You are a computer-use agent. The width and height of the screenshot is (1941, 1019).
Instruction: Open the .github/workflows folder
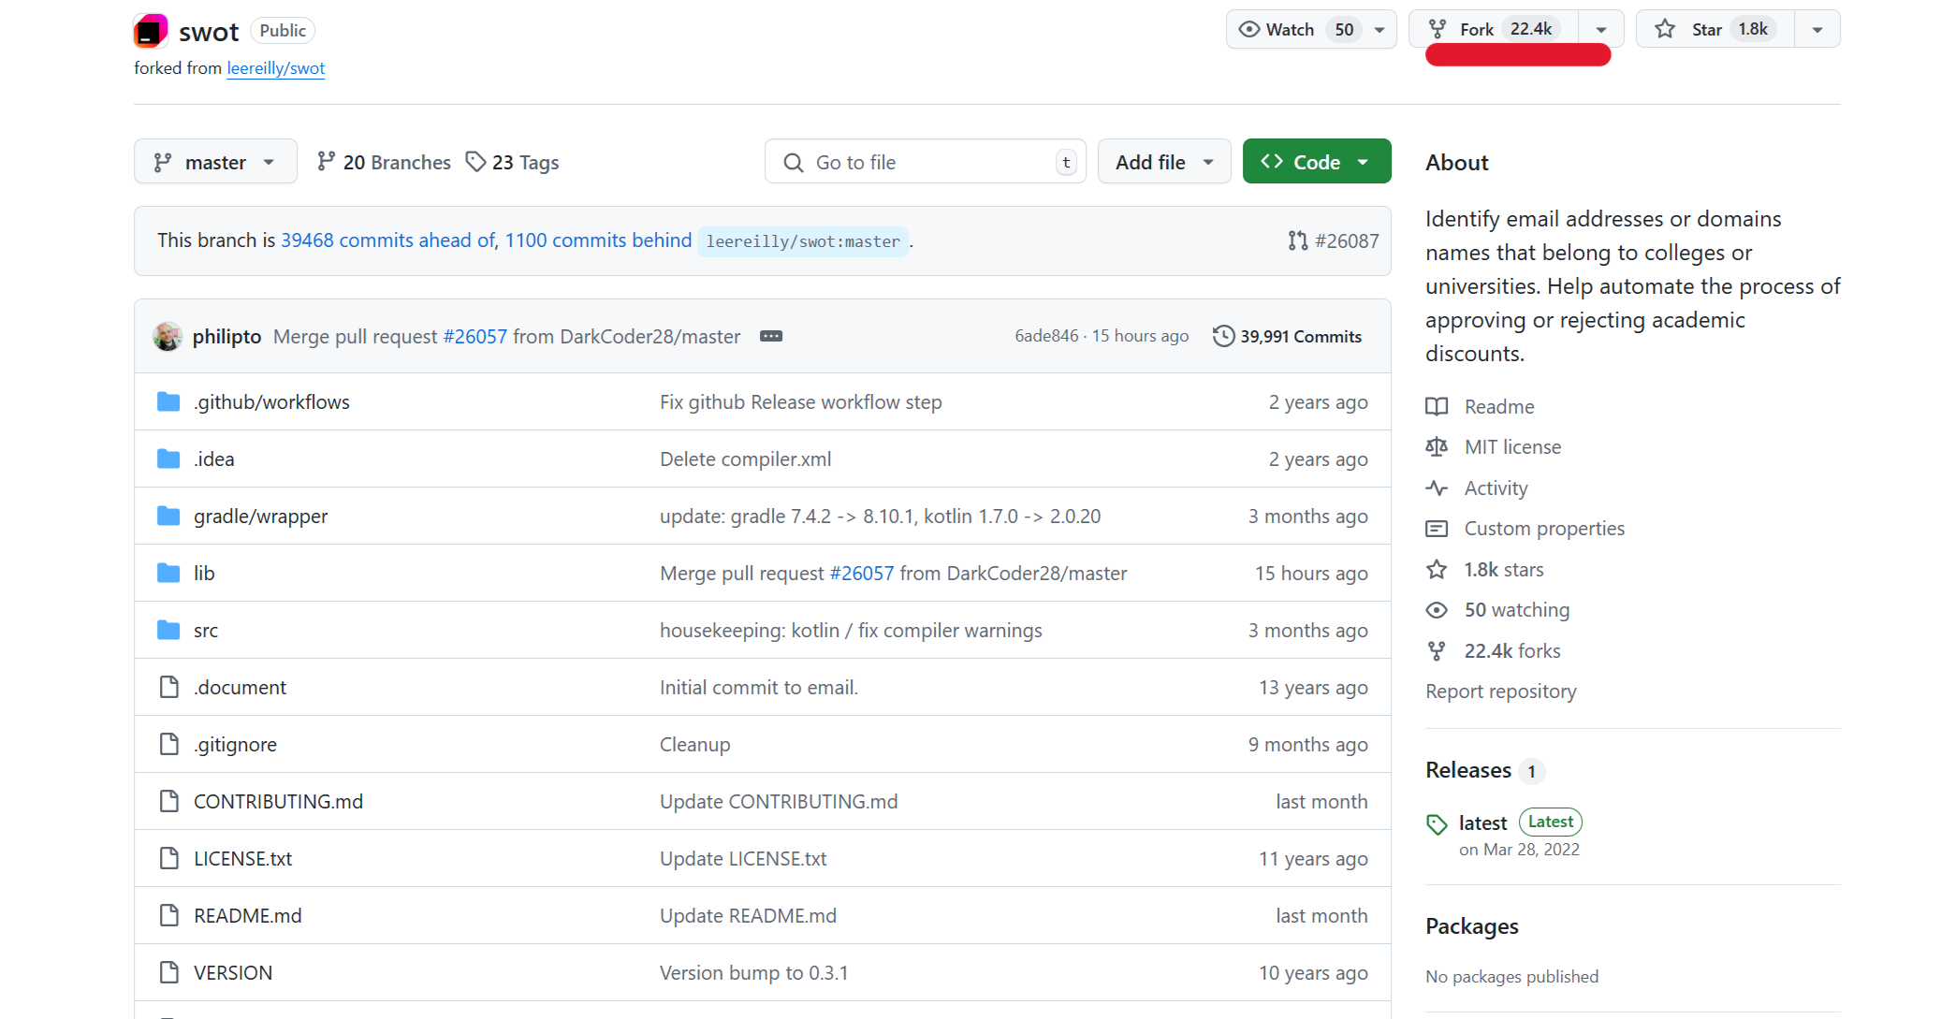(x=271, y=402)
